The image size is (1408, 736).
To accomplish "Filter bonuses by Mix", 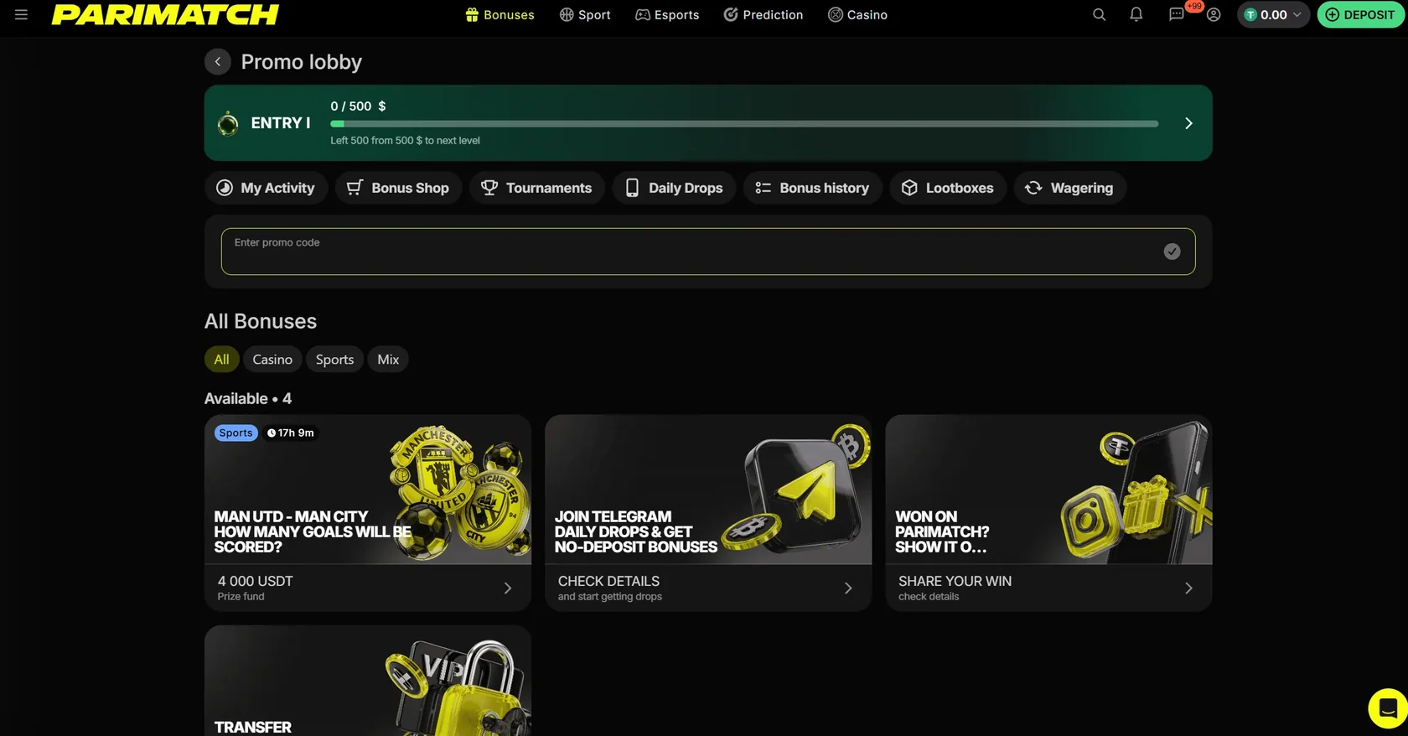I will 388,360.
